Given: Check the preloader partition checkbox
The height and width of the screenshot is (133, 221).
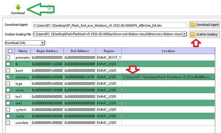Looking at the screenshot, I should click(8, 57).
